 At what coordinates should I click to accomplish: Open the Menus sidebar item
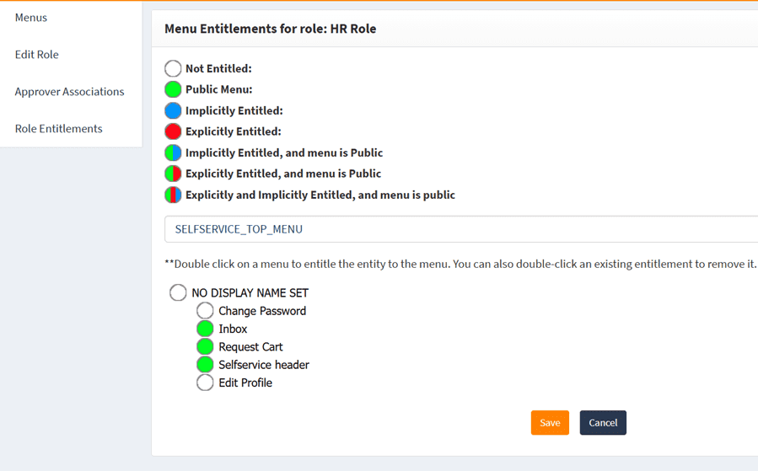(31, 18)
